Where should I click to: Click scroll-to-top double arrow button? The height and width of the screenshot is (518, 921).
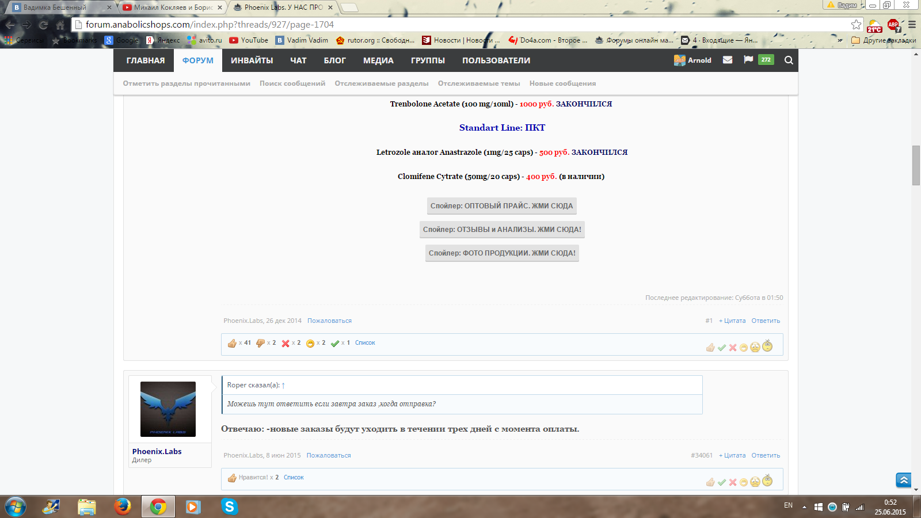point(903,480)
